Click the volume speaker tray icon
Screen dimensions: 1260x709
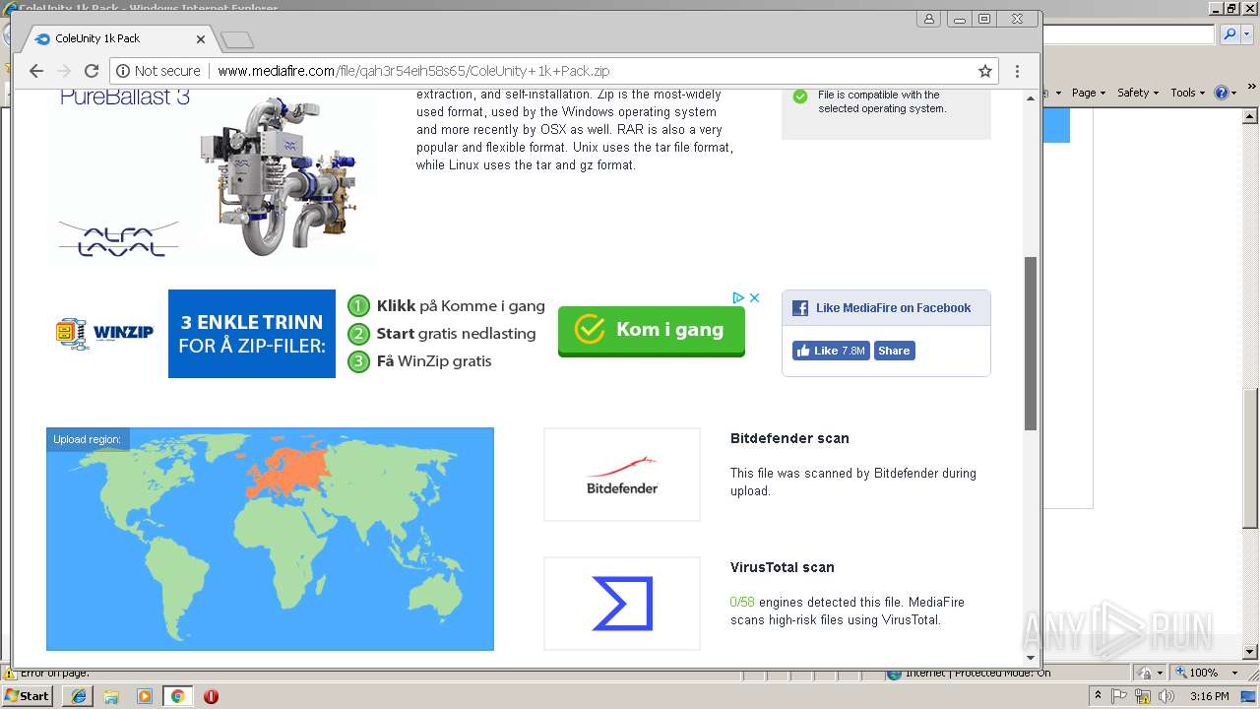point(1165,696)
